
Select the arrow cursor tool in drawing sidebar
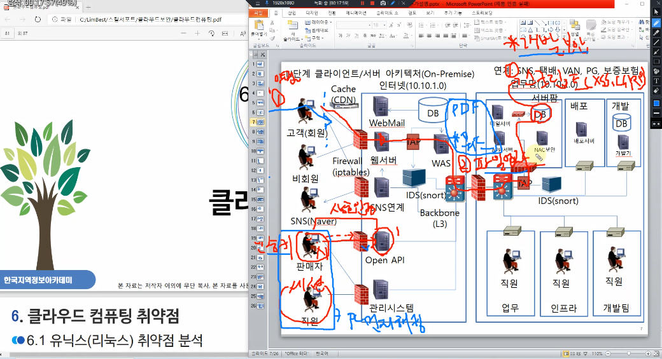coord(656,12)
